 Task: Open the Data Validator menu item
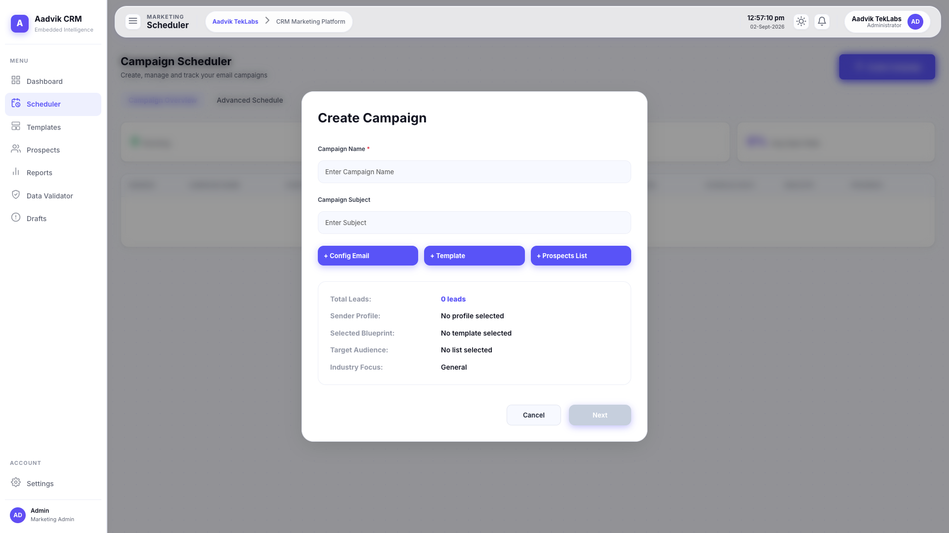pyautogui.click(x=53, y=196)
